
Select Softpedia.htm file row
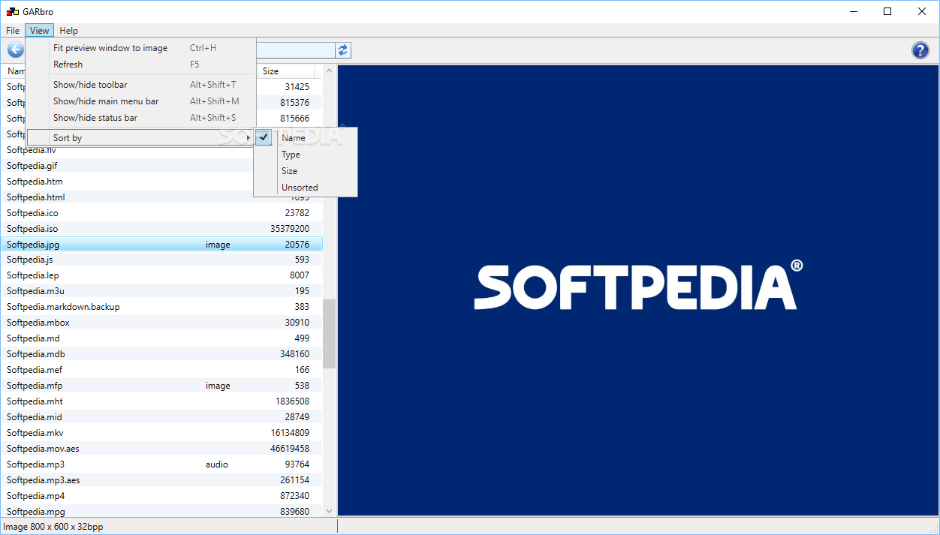161,182
